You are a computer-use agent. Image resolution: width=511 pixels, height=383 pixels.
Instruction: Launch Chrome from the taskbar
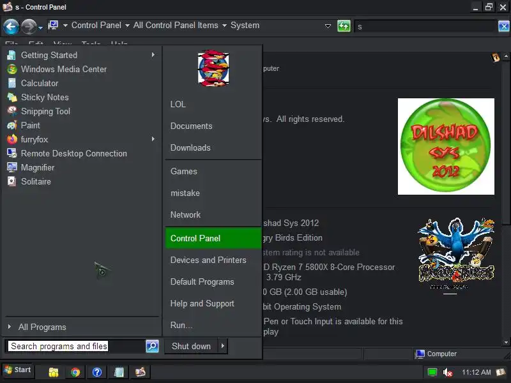pos(75,372)
